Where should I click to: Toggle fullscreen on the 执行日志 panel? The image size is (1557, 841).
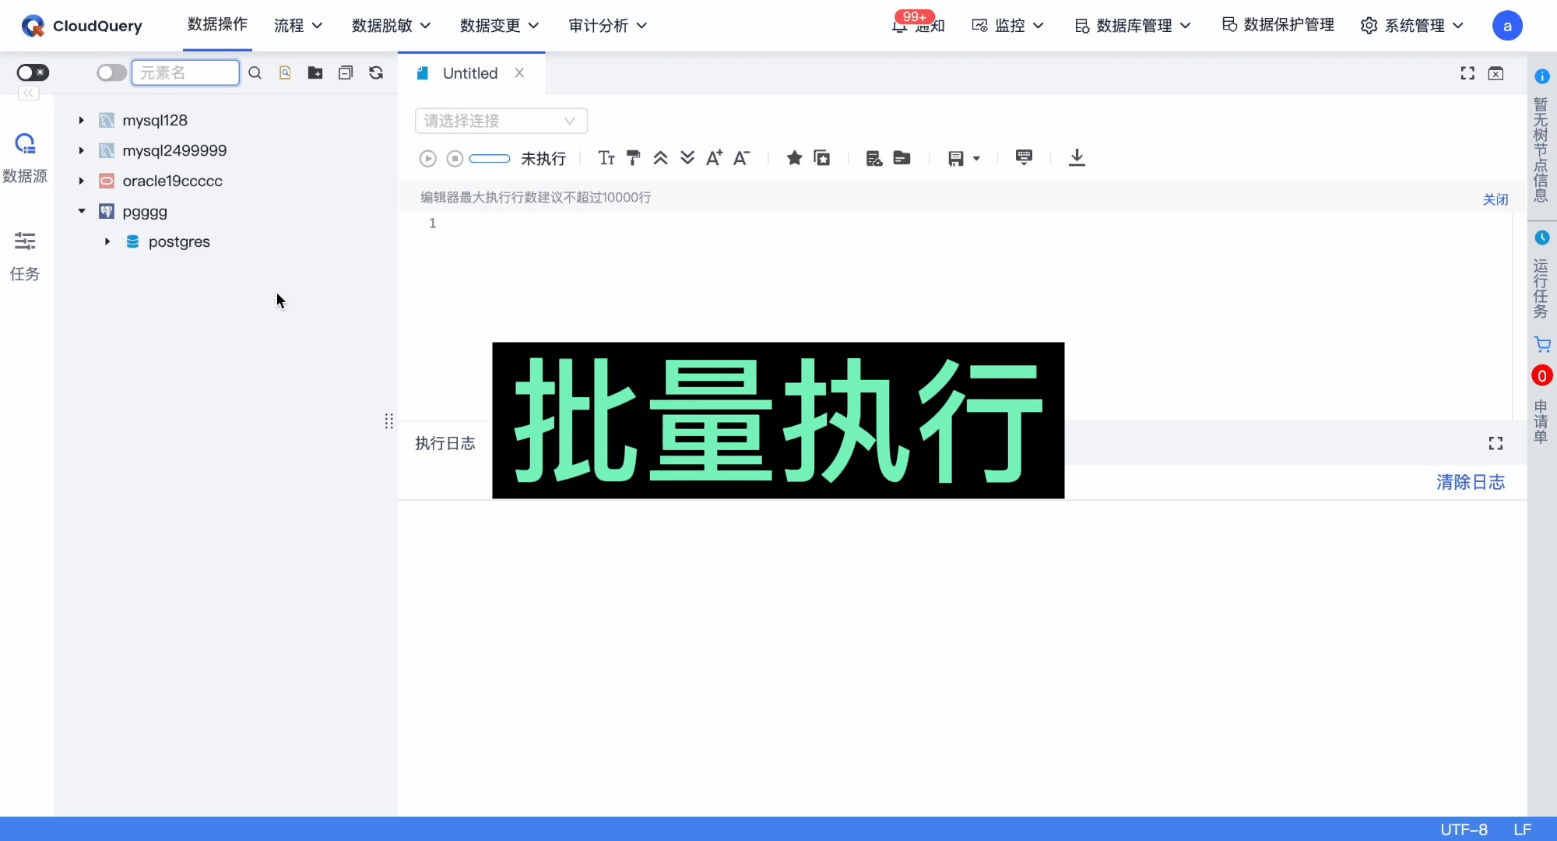(1495, 443)
